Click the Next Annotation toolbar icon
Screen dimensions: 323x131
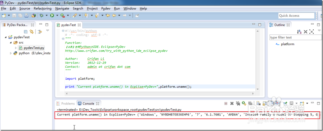(86, 15)
